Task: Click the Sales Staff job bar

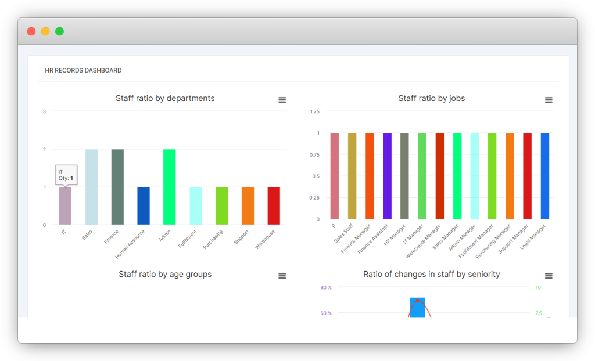Action: (x=352, y=176)
